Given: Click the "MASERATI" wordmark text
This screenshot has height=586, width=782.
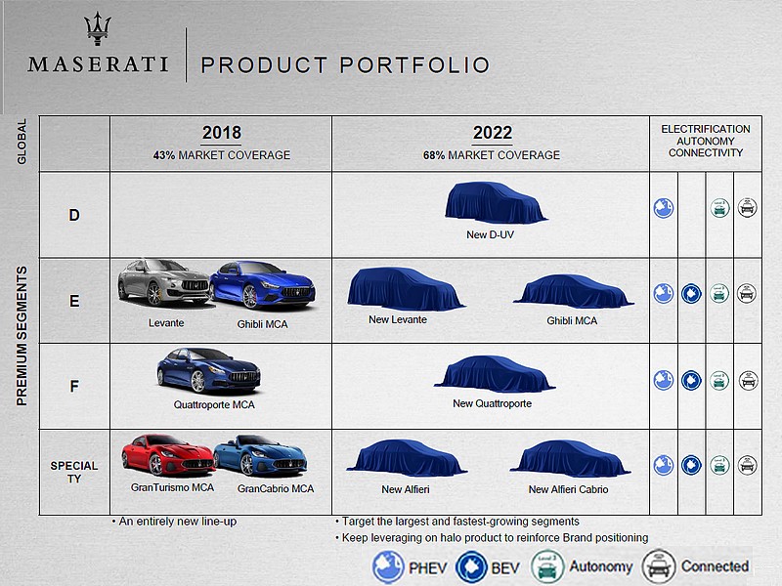Looking at the screenshot, I should (98, 64).
